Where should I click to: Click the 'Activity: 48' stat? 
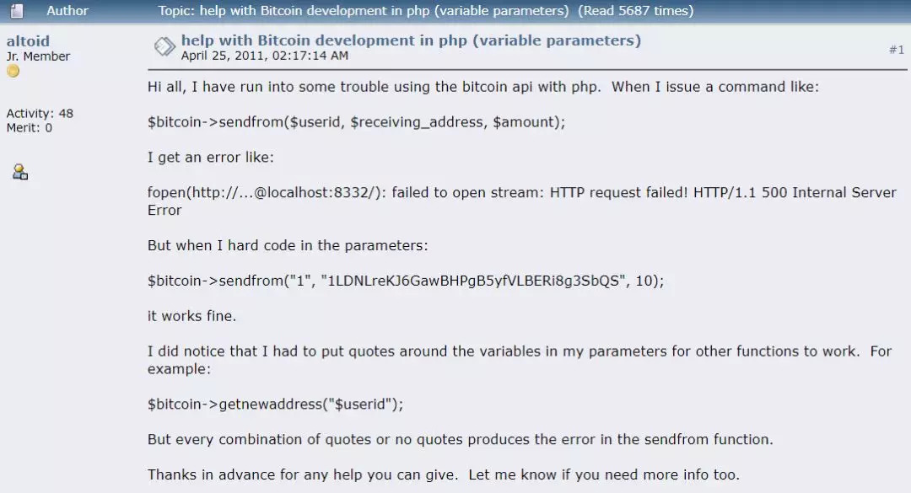40,114
